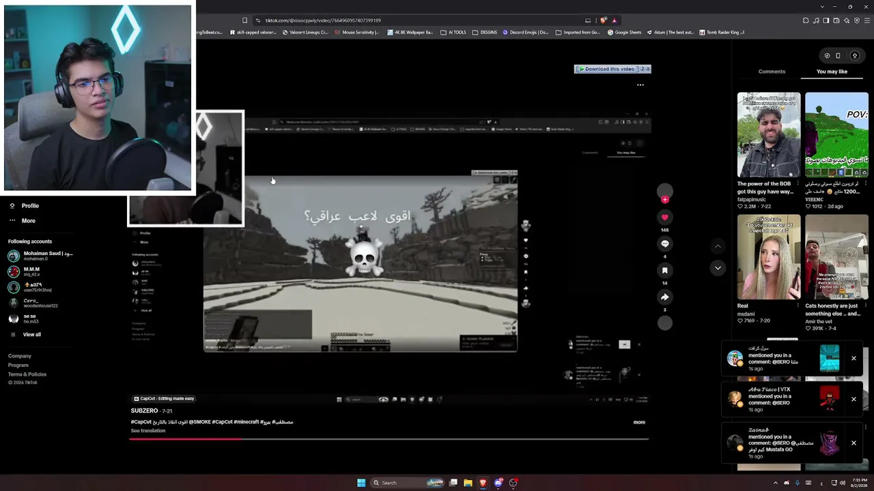874x491 pixels.
Task: Open the 'so so' following account
Action: [x=23, y=318]
